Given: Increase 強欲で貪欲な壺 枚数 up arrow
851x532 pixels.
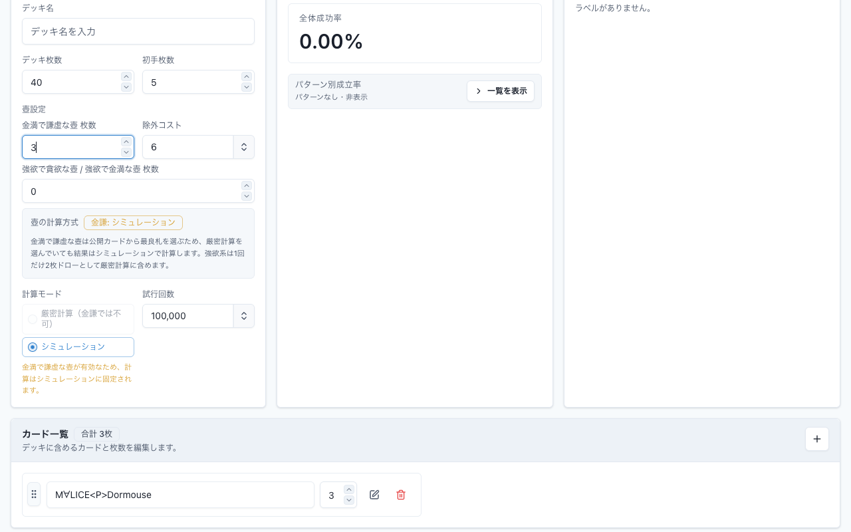Looking at the screenshot, I should tap(247, 186).
